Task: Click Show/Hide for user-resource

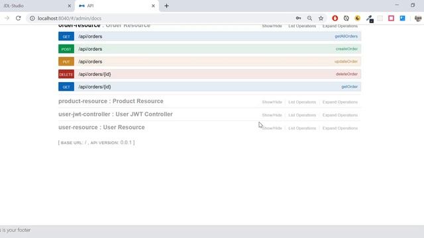Action: tap(272, 128)
